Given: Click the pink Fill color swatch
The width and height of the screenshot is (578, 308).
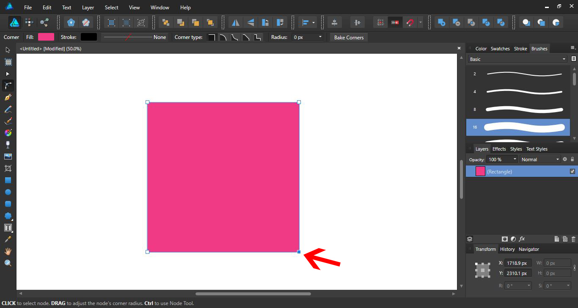Looking at the screenshot, I should 46,37.
